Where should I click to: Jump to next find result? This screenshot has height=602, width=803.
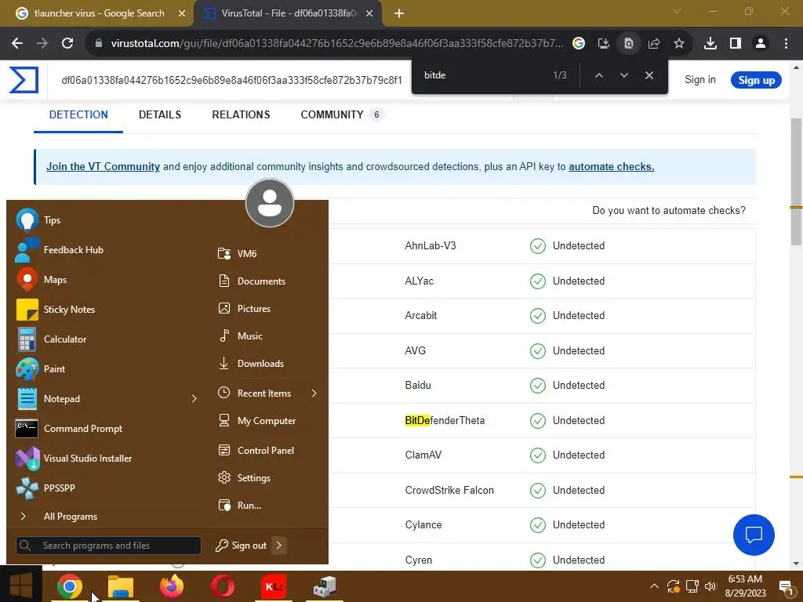tap(623, 75)
